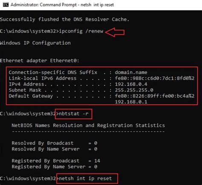202x185 pixels.
Task: Click the subnet mask value 255.255.255.0
Action: [134, 90]
